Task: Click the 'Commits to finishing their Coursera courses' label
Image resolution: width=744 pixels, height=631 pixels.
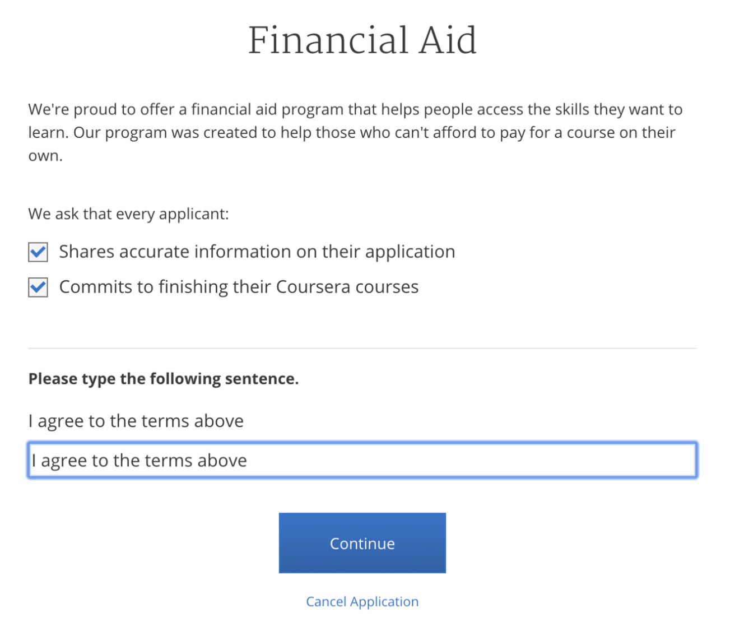Action: 239,287
